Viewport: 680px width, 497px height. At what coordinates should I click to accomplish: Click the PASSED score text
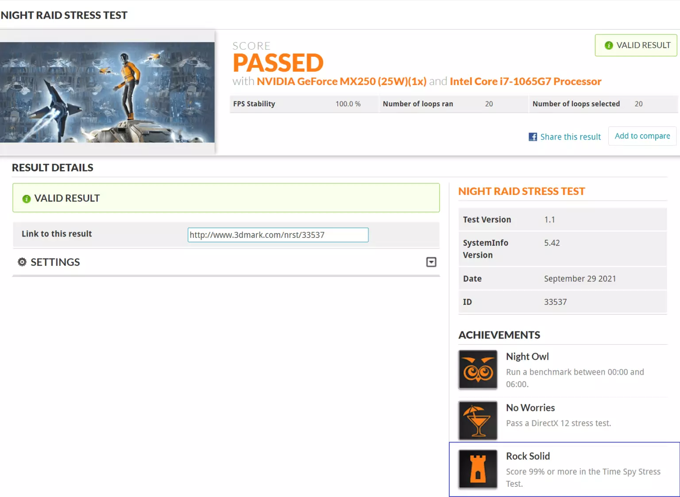point(278,63)
